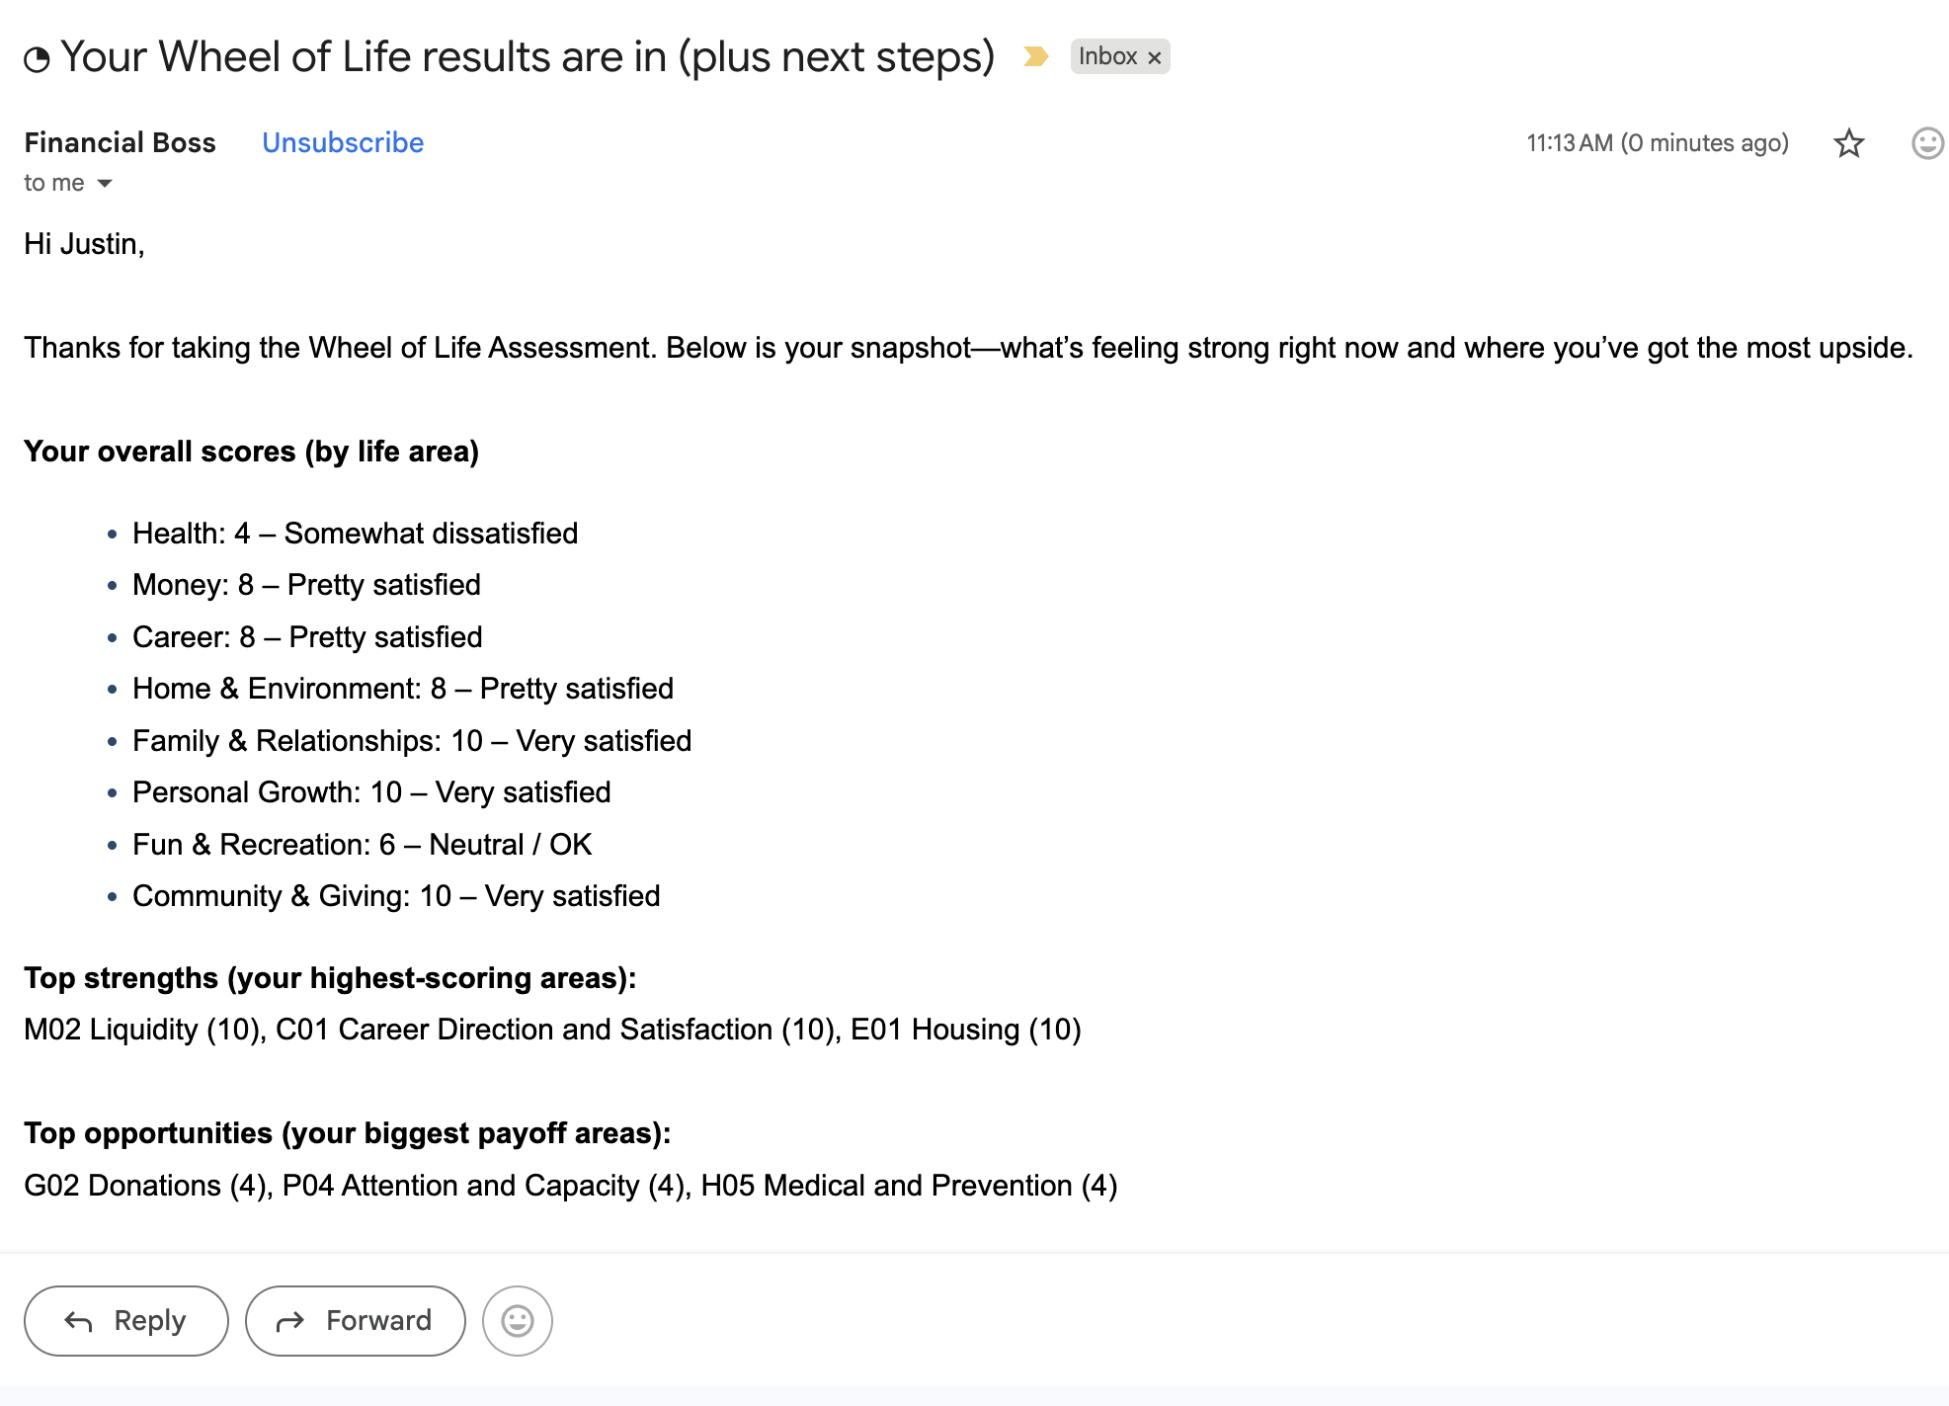This screenshot has width=1949, height=1406.
Task: Unsubscribe from Financial Boss emails
Action: [x=342, y=143]
